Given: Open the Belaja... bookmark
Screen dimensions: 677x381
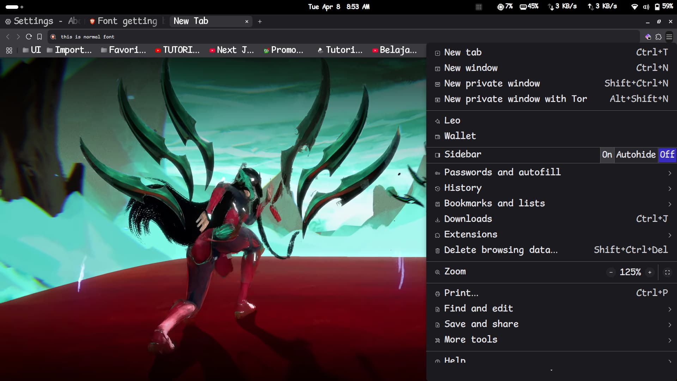Looking at the screenshot, I should [x=395, y=50].
